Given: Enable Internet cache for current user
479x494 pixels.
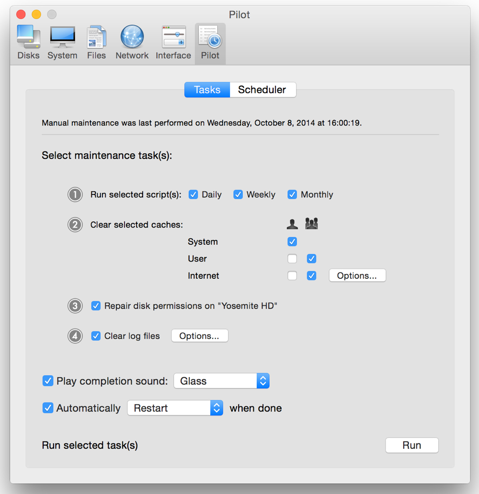Looking at the screenshot, I should coord(292,276).
